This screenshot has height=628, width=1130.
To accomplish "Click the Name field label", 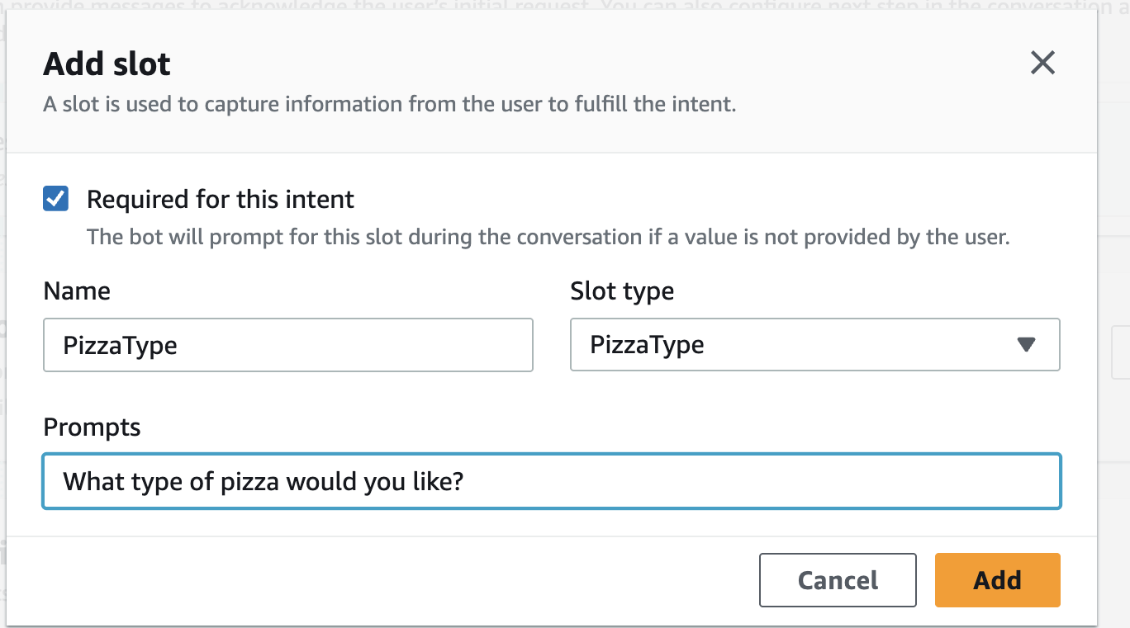I will pyautogui.click(x=77, y=290).
